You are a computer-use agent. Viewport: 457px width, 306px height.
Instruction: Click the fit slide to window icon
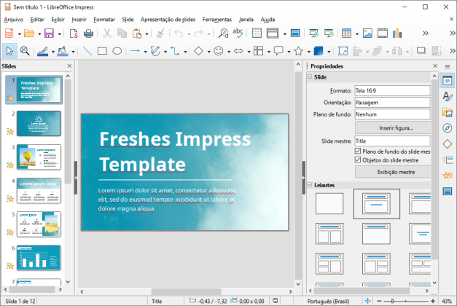(367, 301)
